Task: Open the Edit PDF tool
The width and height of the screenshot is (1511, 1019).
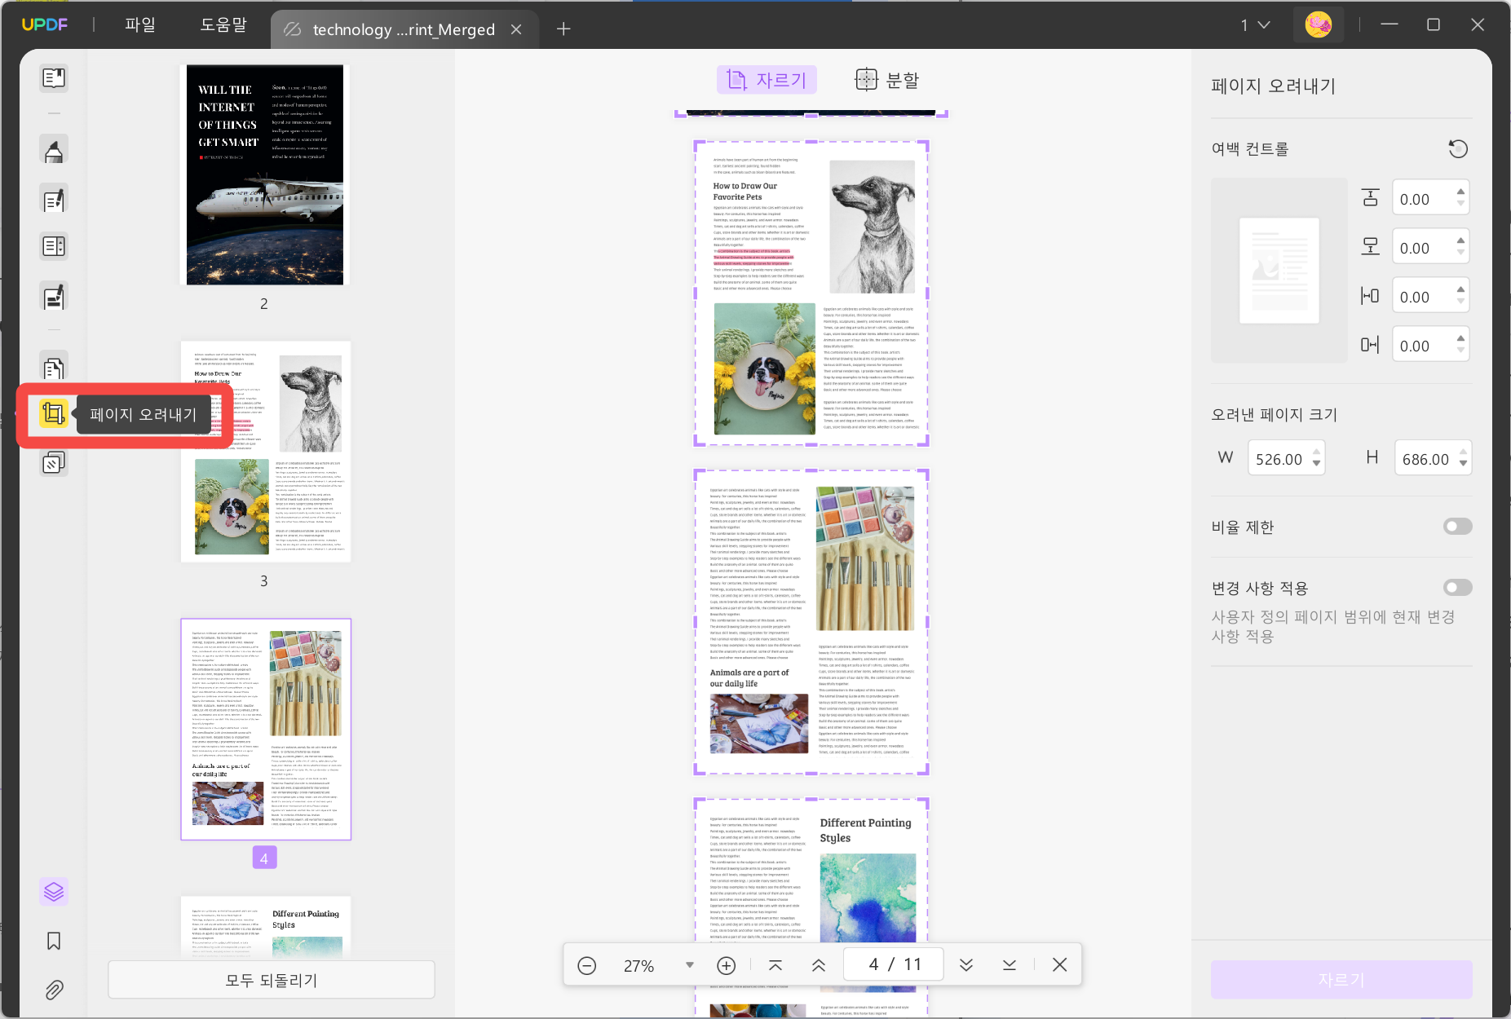Action: (54, 199)
